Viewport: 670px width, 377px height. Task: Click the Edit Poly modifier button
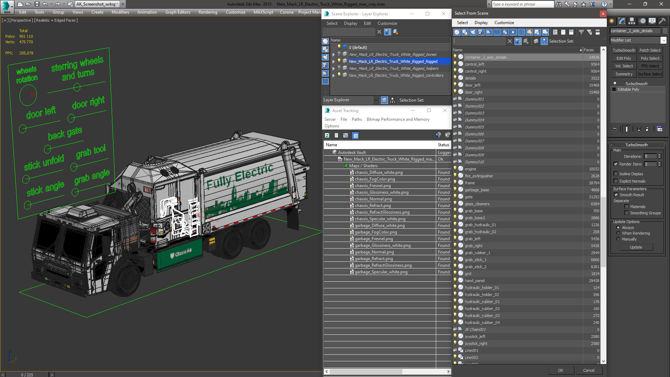point(624,58)
